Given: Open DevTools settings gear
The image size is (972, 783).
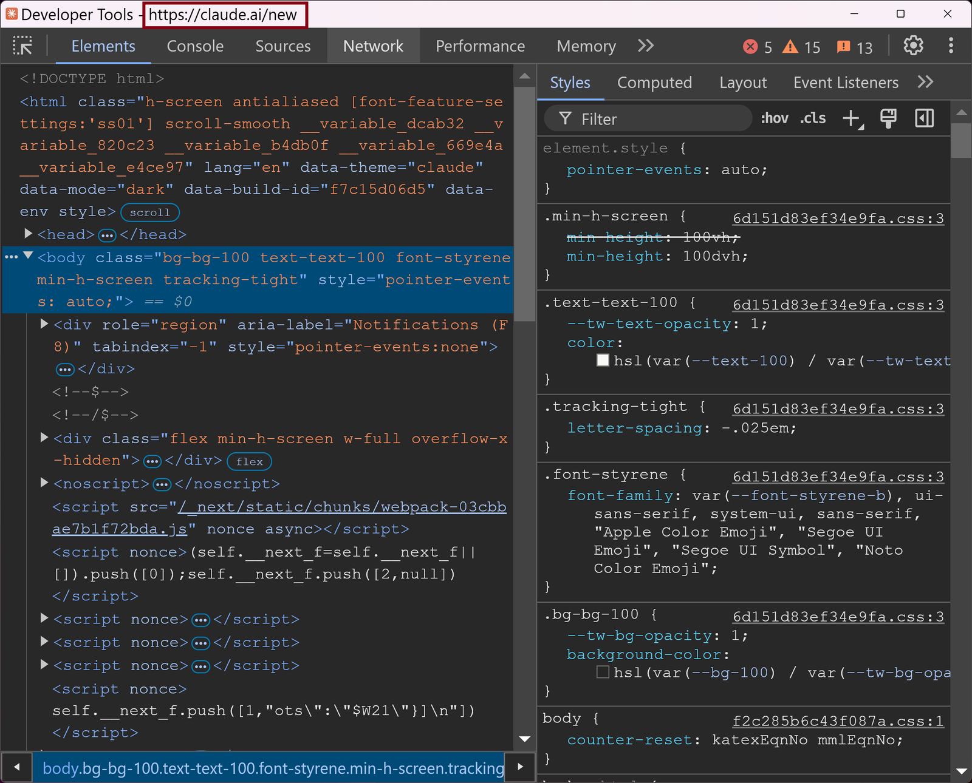Looking at the screenshot, I should (x=913, y=46).
